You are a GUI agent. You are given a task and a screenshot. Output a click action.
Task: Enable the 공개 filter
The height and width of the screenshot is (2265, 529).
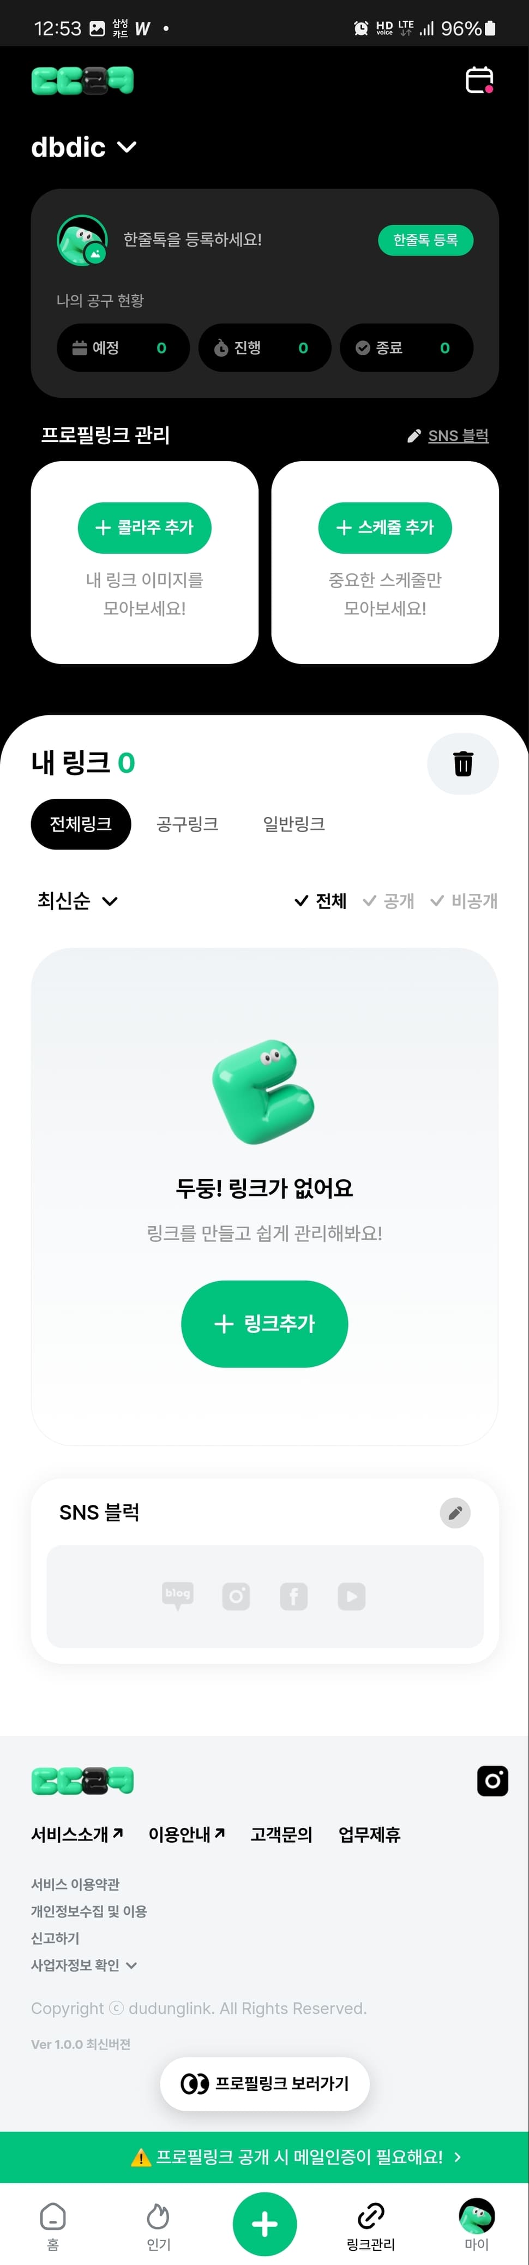pos(391,901)
